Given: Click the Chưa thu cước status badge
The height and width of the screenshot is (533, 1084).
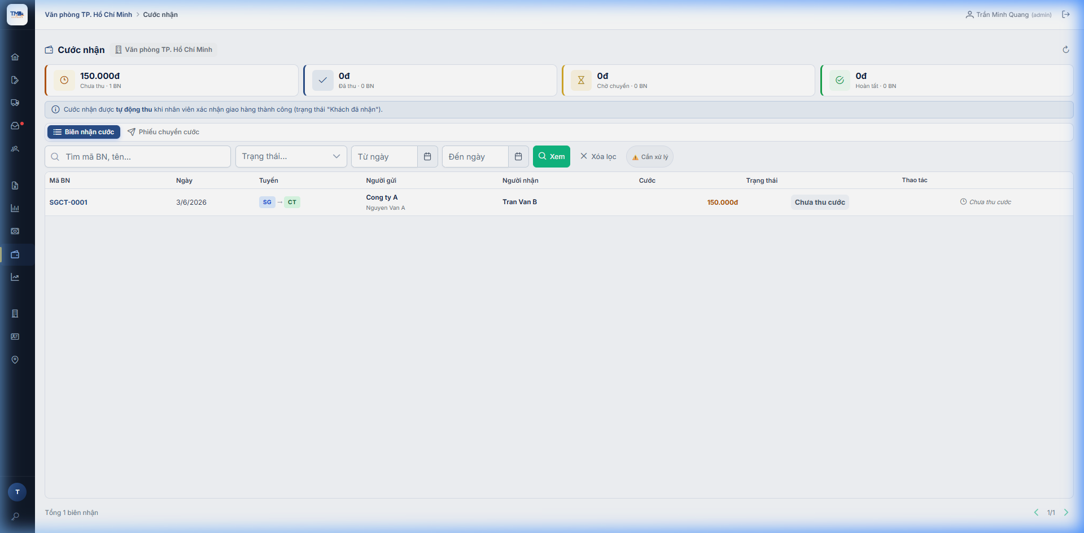Looking at the screenshot, I should click(x=820, y=202).
